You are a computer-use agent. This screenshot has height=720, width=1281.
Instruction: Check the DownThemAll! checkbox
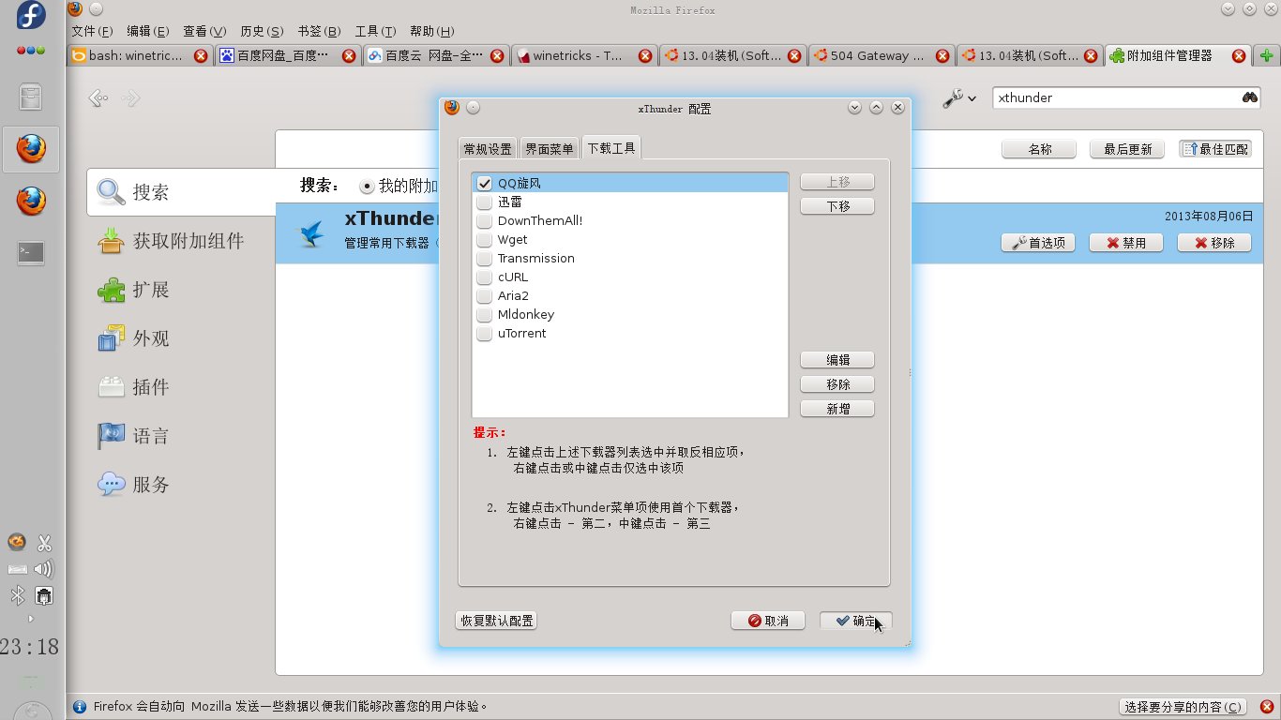tap(485, 221)
